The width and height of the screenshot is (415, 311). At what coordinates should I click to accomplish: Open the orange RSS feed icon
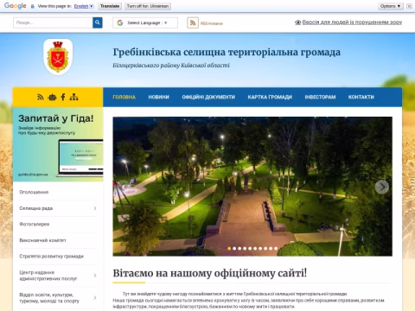(x=193, y=22)
